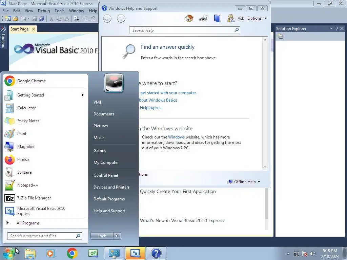The height and width of the screenshot is (260, 347).
Task: Click the Action Center flag tray icon
Action: [x=305, y=253]
